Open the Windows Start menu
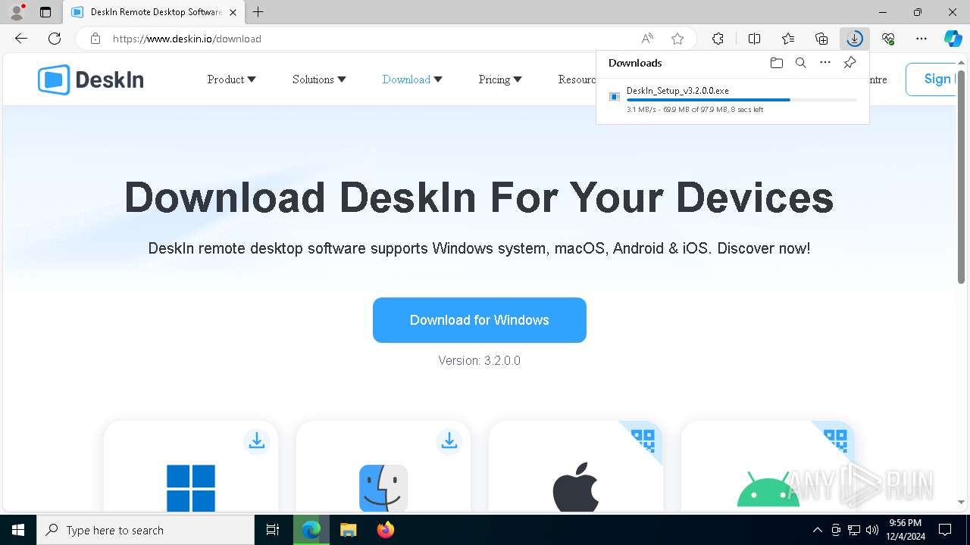The image size is (970, 545). pos(18,530)
